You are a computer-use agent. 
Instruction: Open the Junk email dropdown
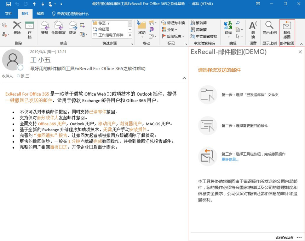(x=6, y=34)
